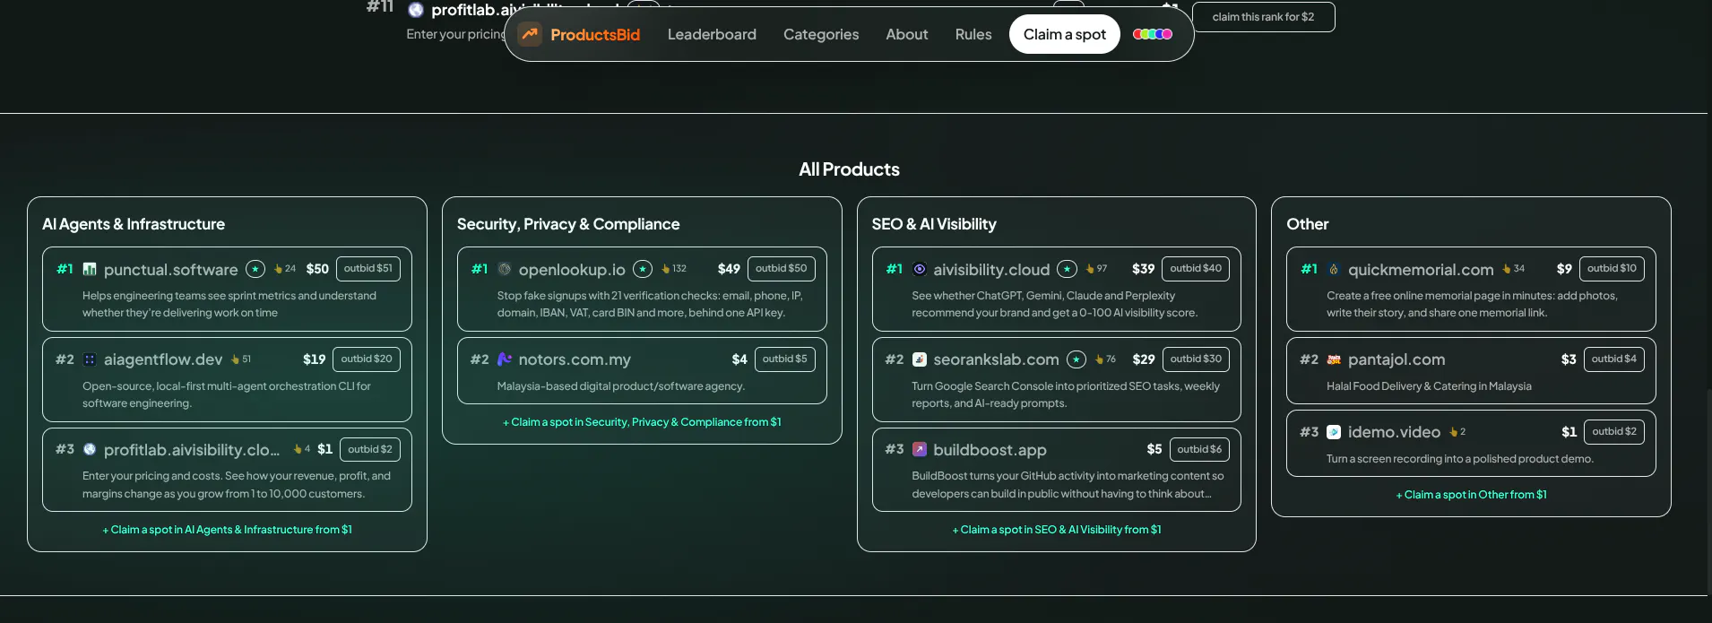Click outbid $5 on notors.com.my

click(x=785, y=359)
